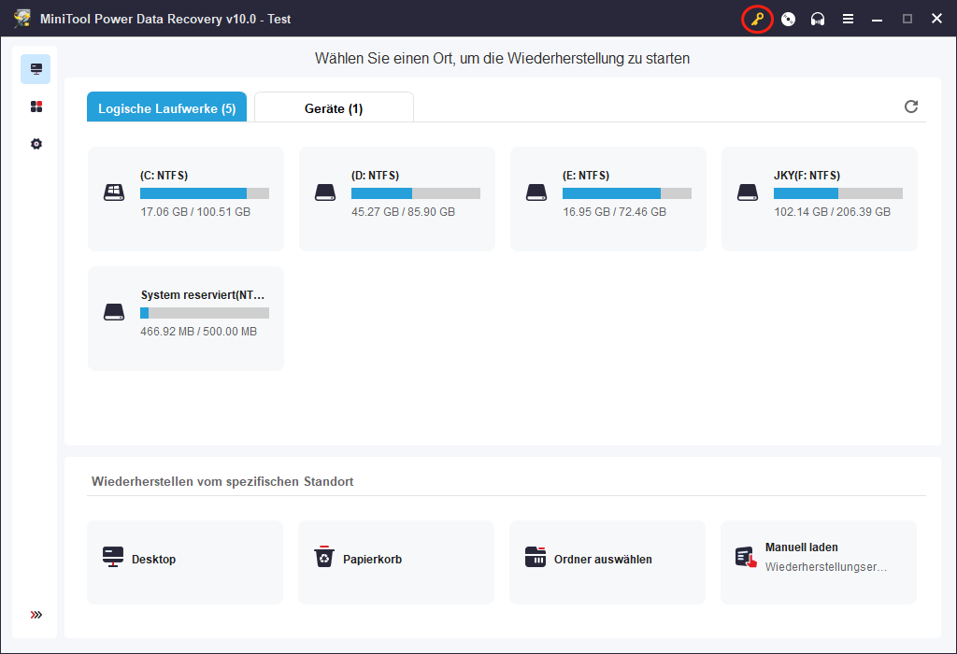
Task: Click the E: drive usage bar
Action: pos(627,193)
